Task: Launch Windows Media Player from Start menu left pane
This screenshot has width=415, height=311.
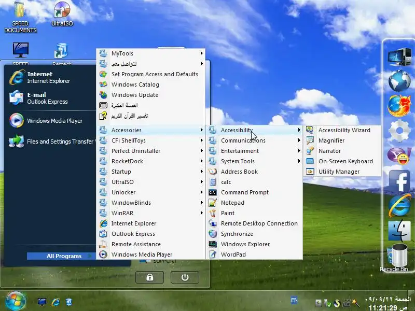Action: [x=49, y=121]
